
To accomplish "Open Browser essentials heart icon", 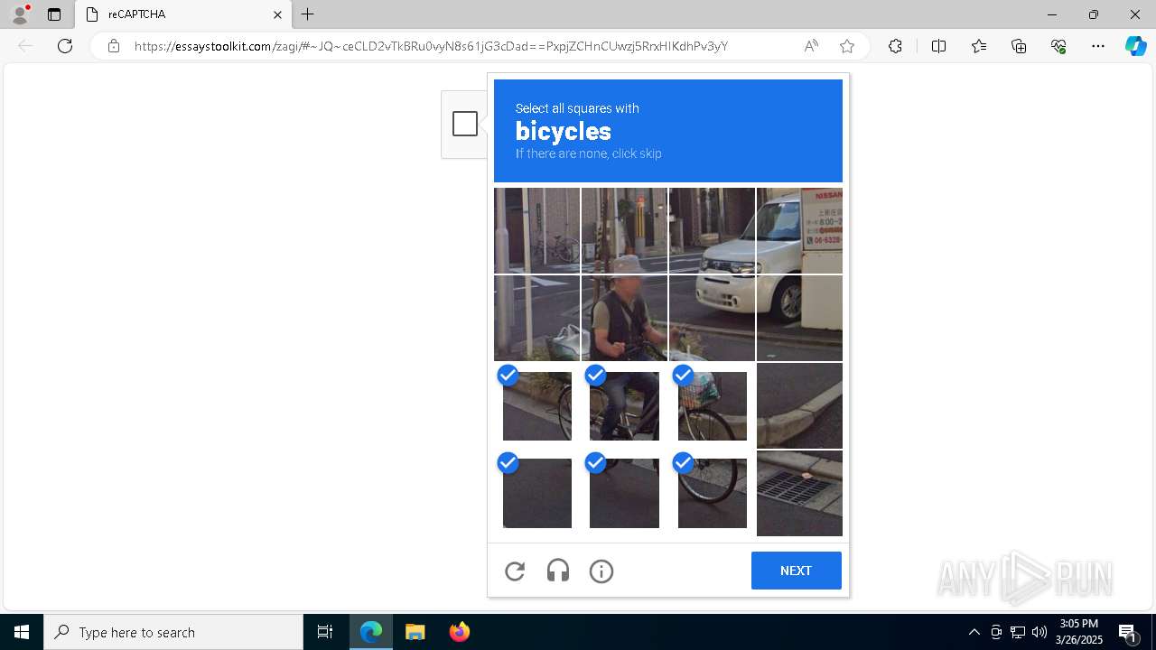I will click(x=1058, y=46).
